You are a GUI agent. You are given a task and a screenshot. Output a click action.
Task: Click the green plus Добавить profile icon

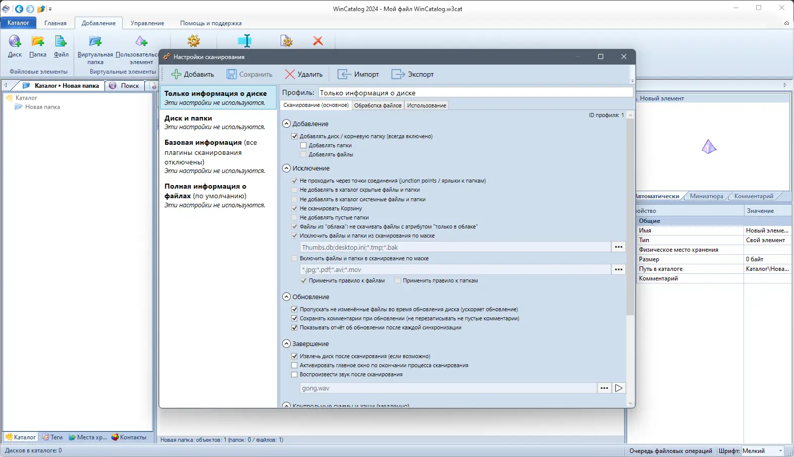click(176, 74)
